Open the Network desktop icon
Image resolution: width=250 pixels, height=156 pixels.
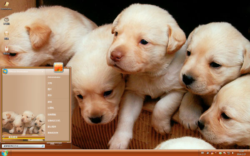tap(6, 35)
